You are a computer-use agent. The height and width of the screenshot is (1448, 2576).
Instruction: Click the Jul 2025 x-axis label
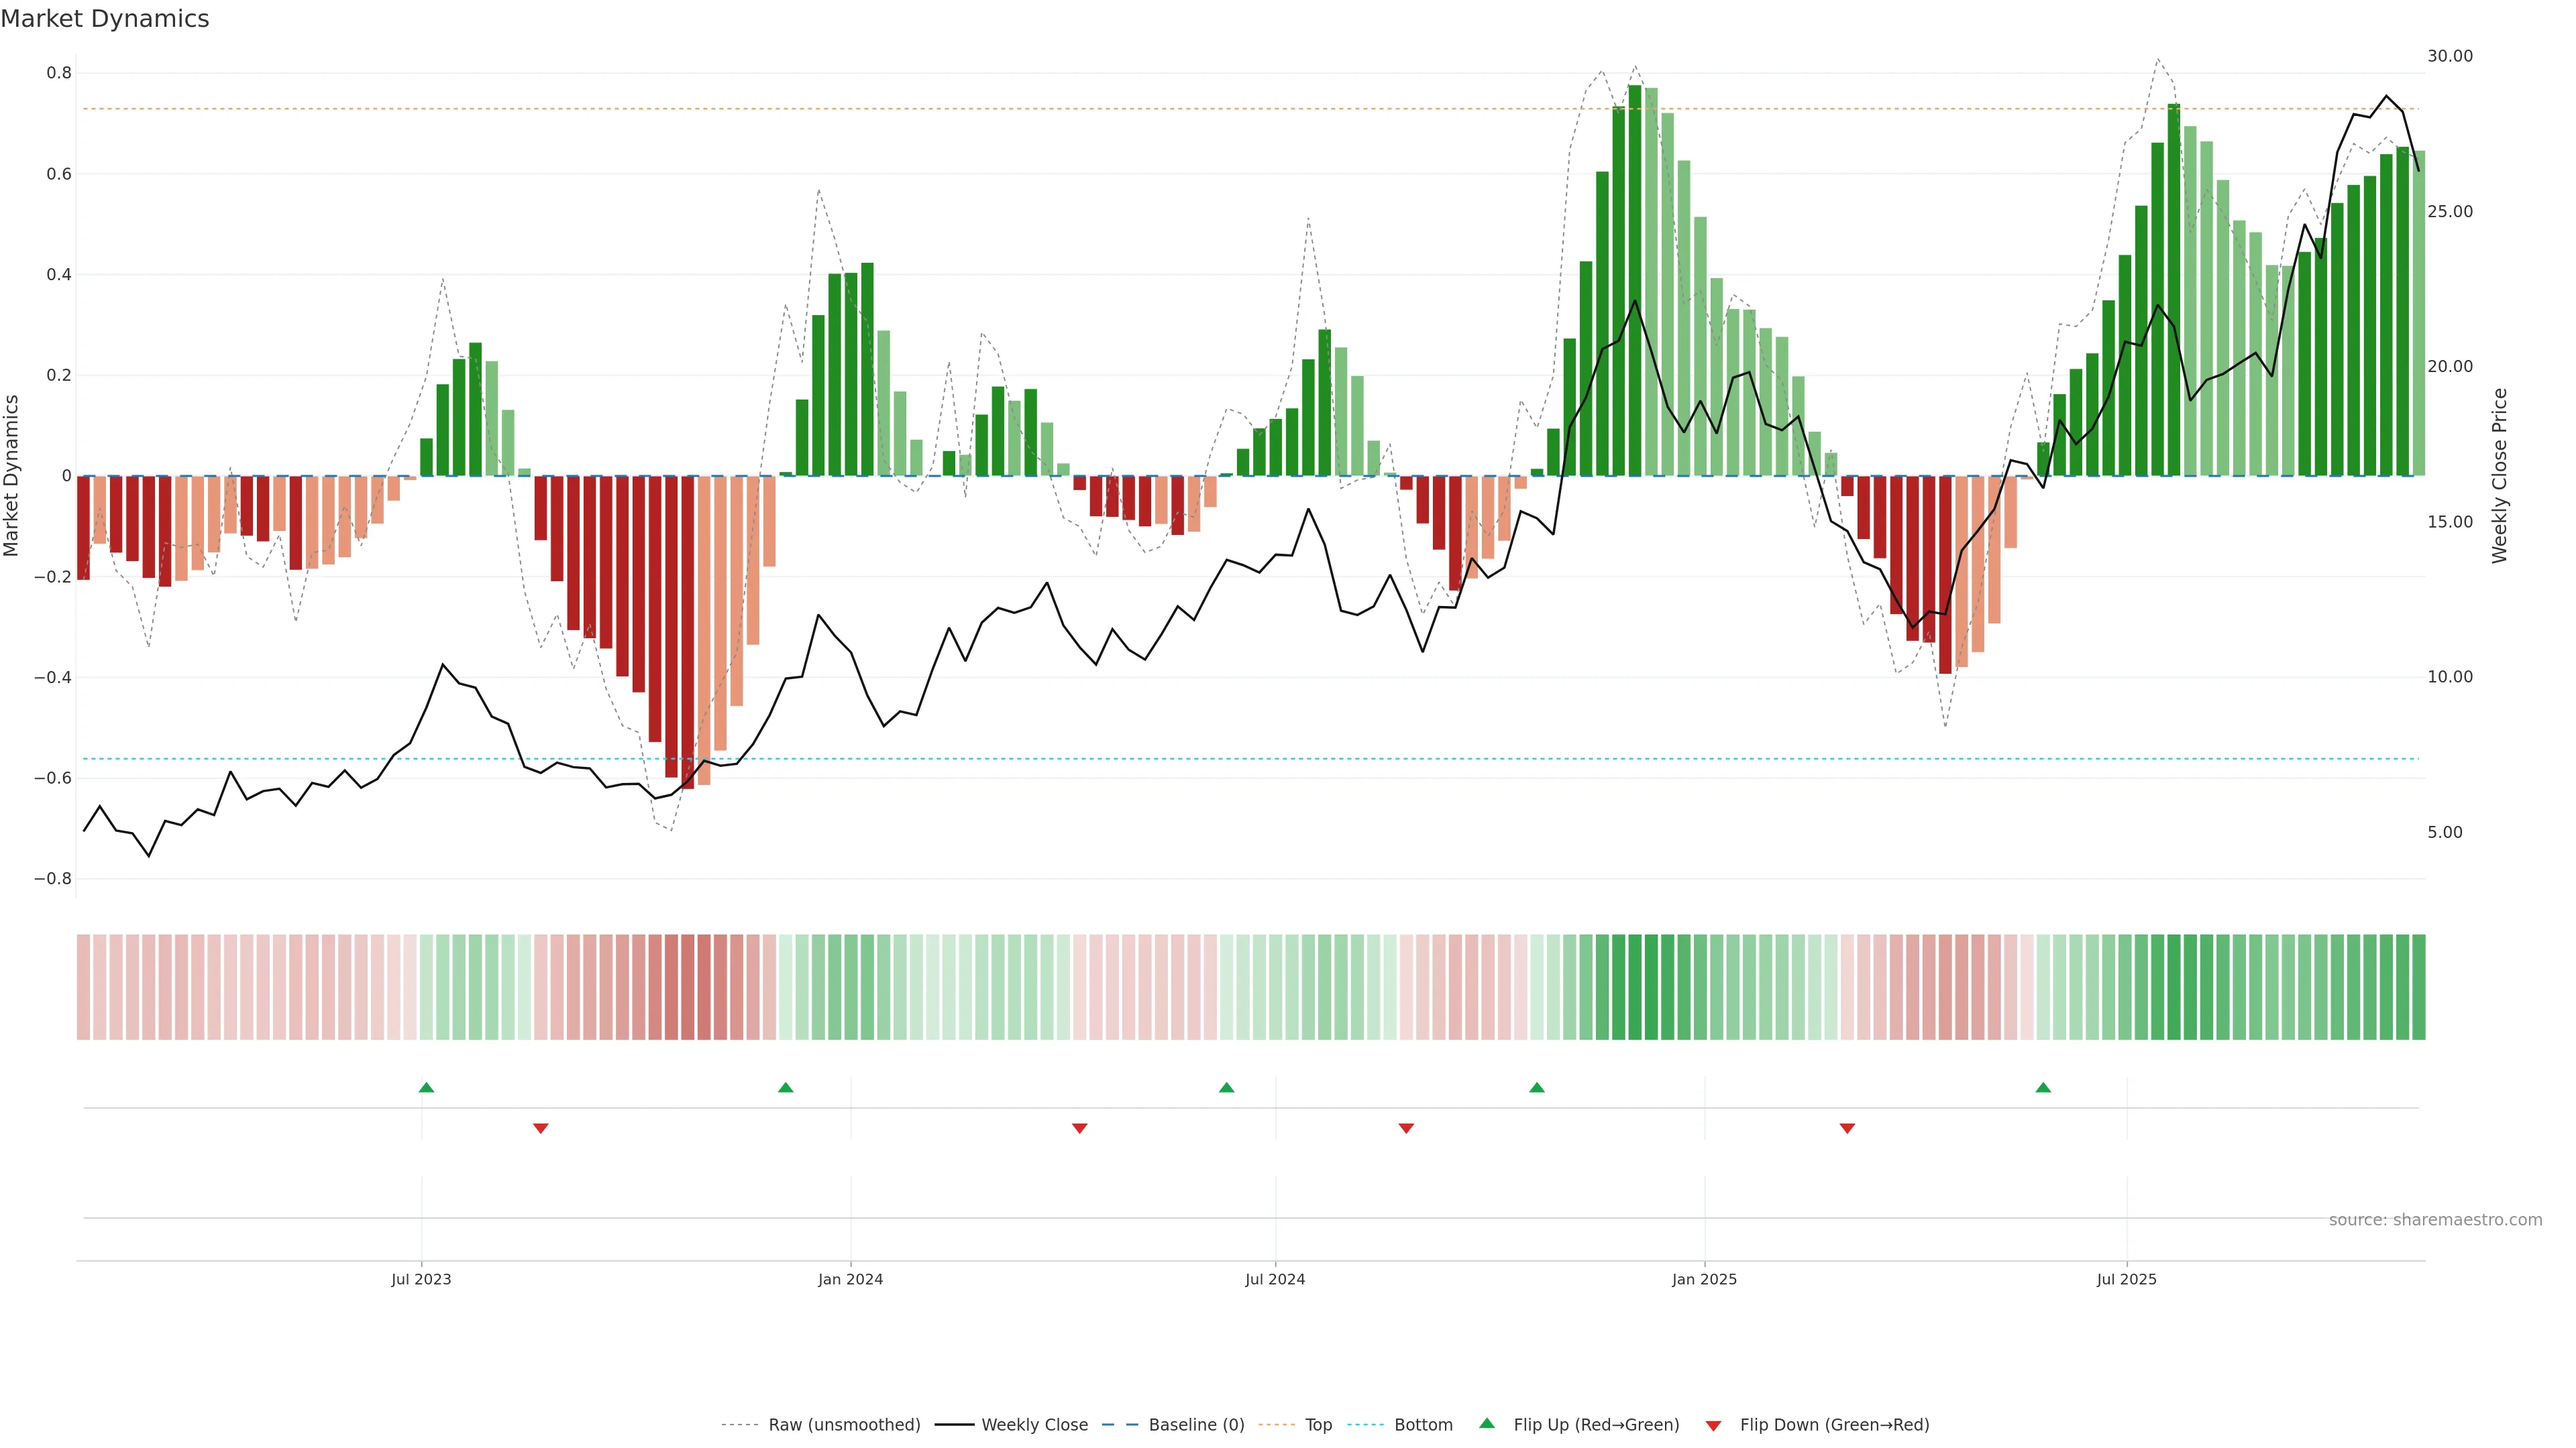(x=2126, y=1279)
